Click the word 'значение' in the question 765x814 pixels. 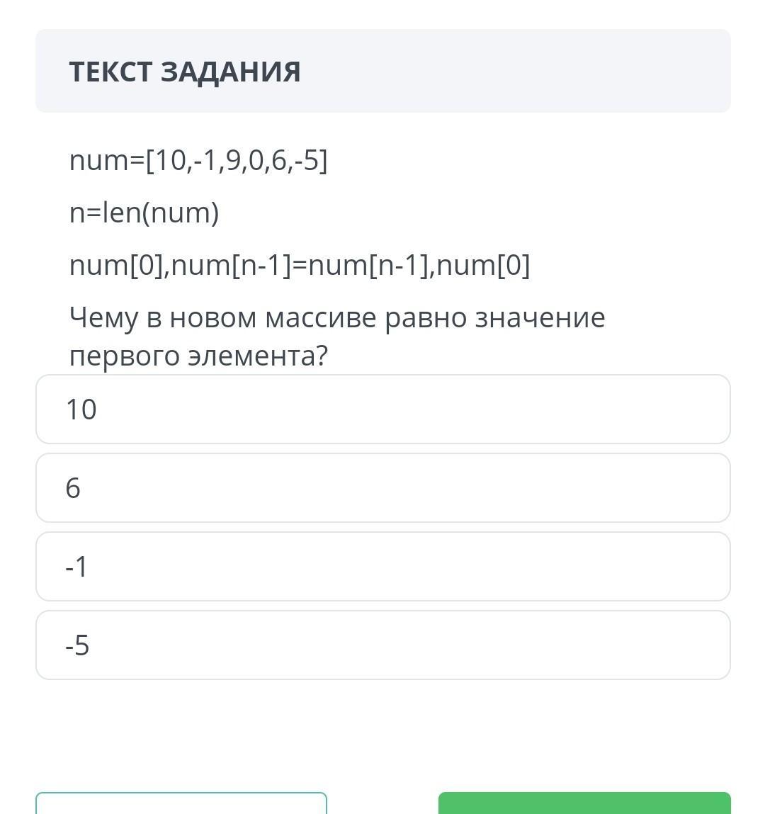click(x=540, y=317)
